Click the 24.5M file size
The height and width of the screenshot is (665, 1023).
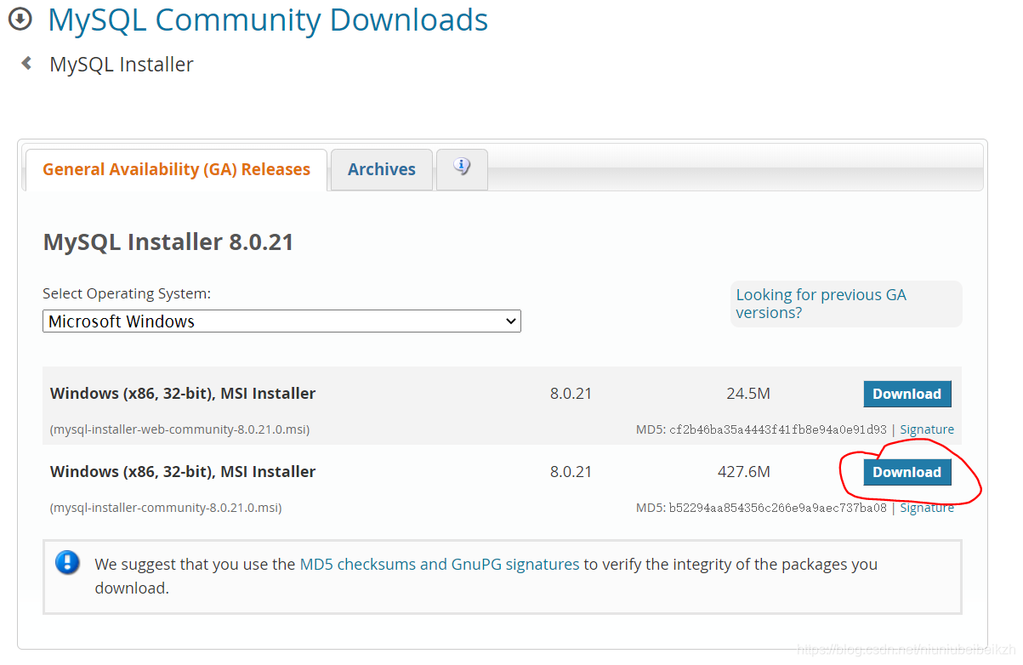(x=748, y=394)
